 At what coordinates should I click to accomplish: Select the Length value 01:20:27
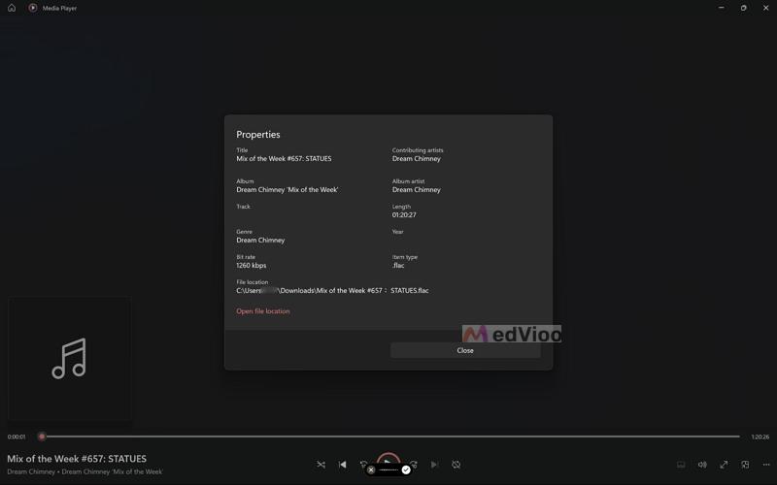(x=404, y=214)
